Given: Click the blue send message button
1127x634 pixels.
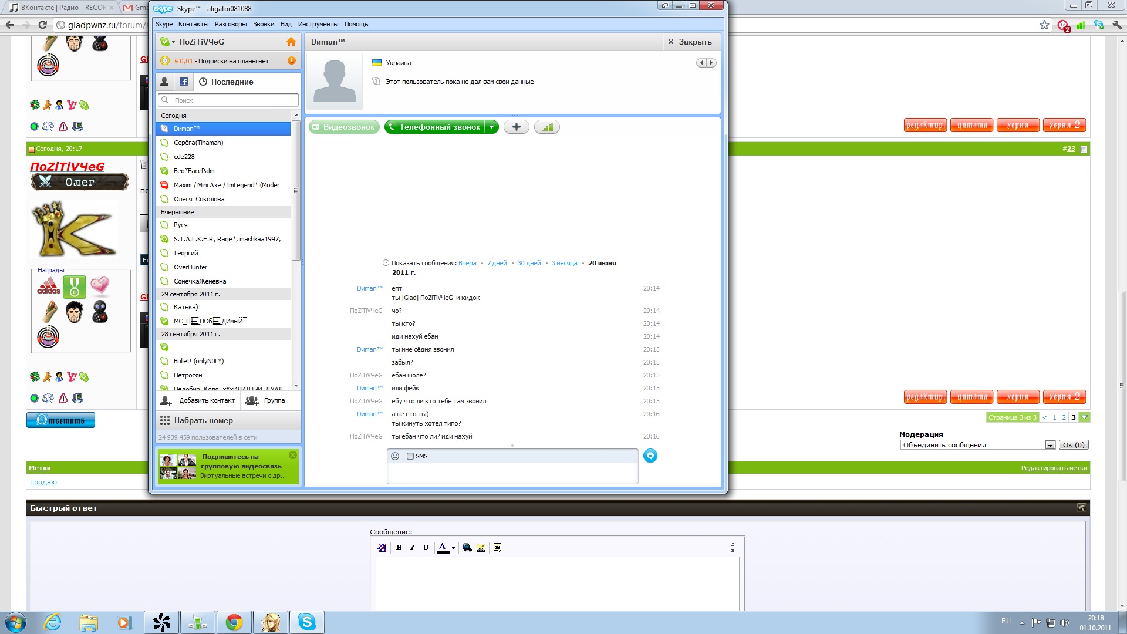Looking at the screenshot, I should pyautogui.click(x=650, y=456).
